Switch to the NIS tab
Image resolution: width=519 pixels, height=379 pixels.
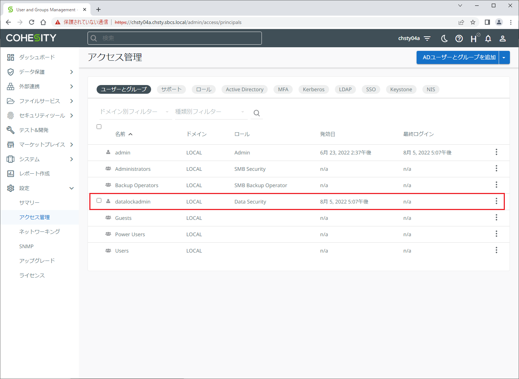431,89
